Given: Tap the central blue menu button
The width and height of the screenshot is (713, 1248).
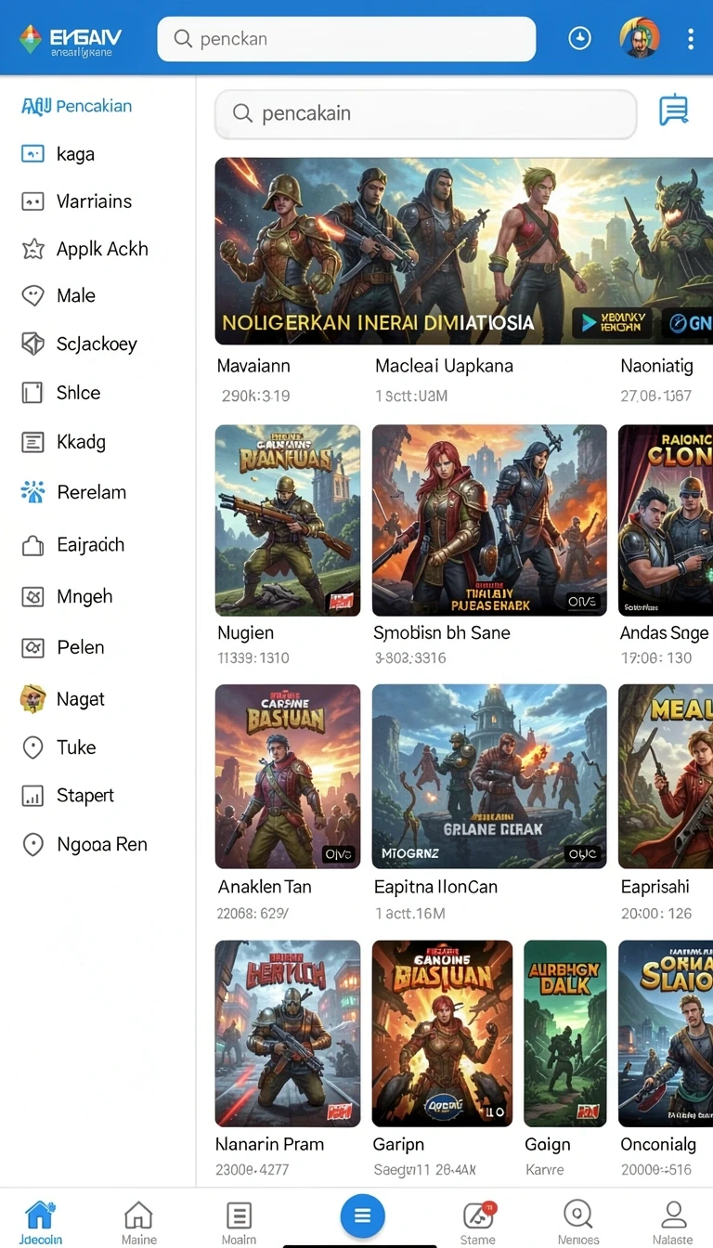Looking at the screenshot, I should (x=362, y=1215).
